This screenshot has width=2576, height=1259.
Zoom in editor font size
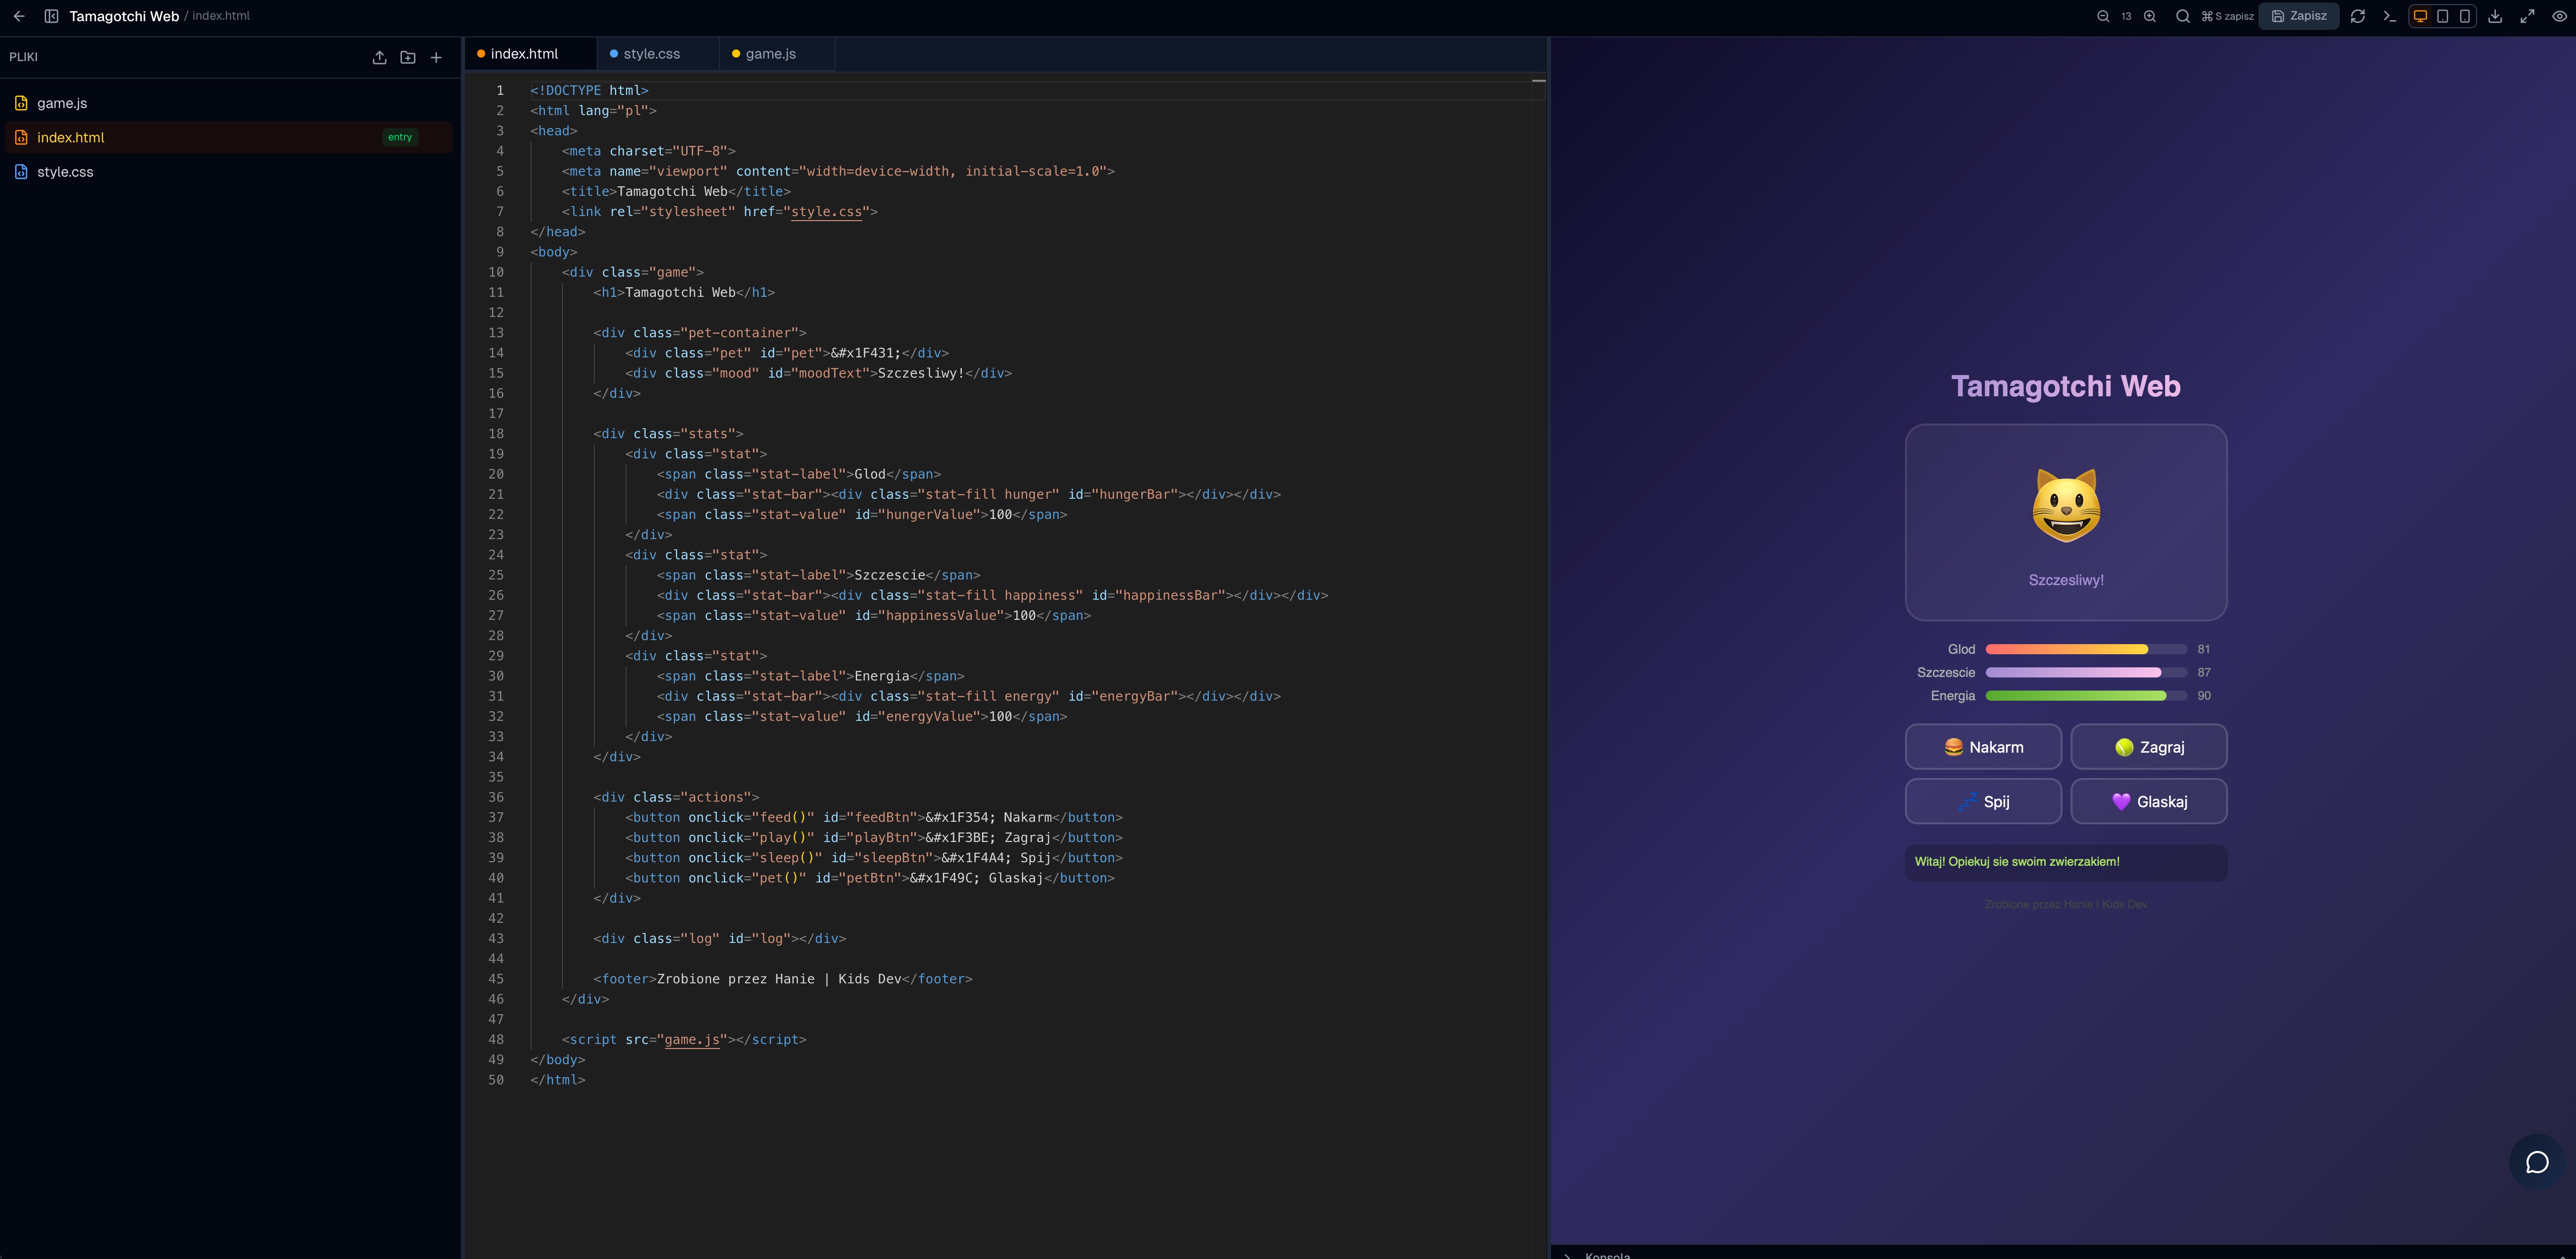click(2150, 16)
